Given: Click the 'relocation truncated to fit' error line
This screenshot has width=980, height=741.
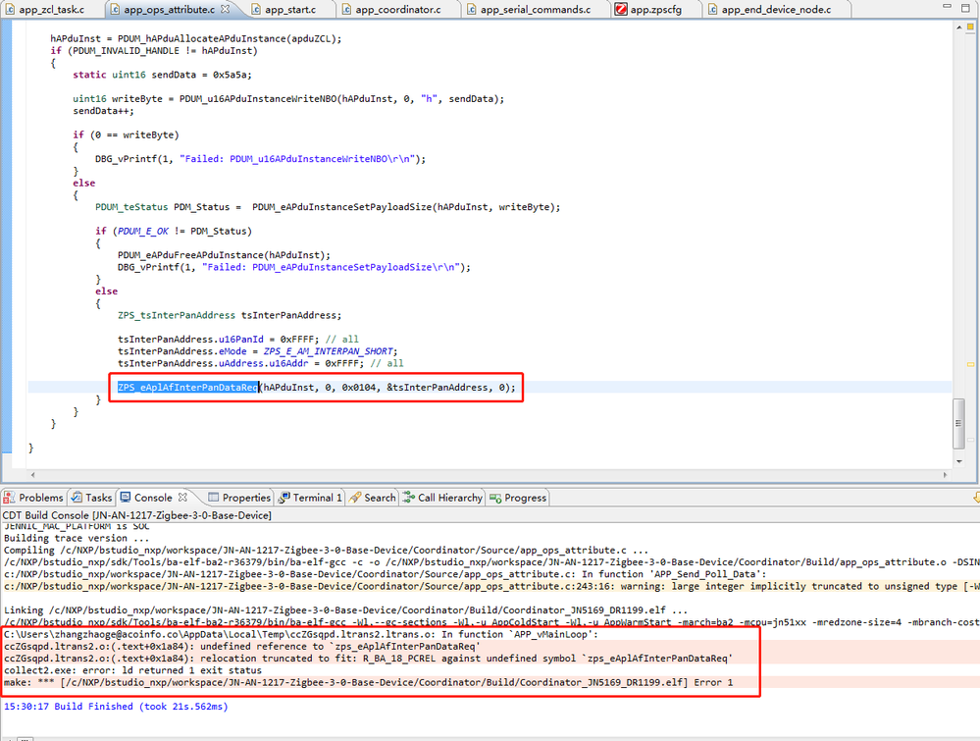Looking at the screenshot, I should (368, 659).
